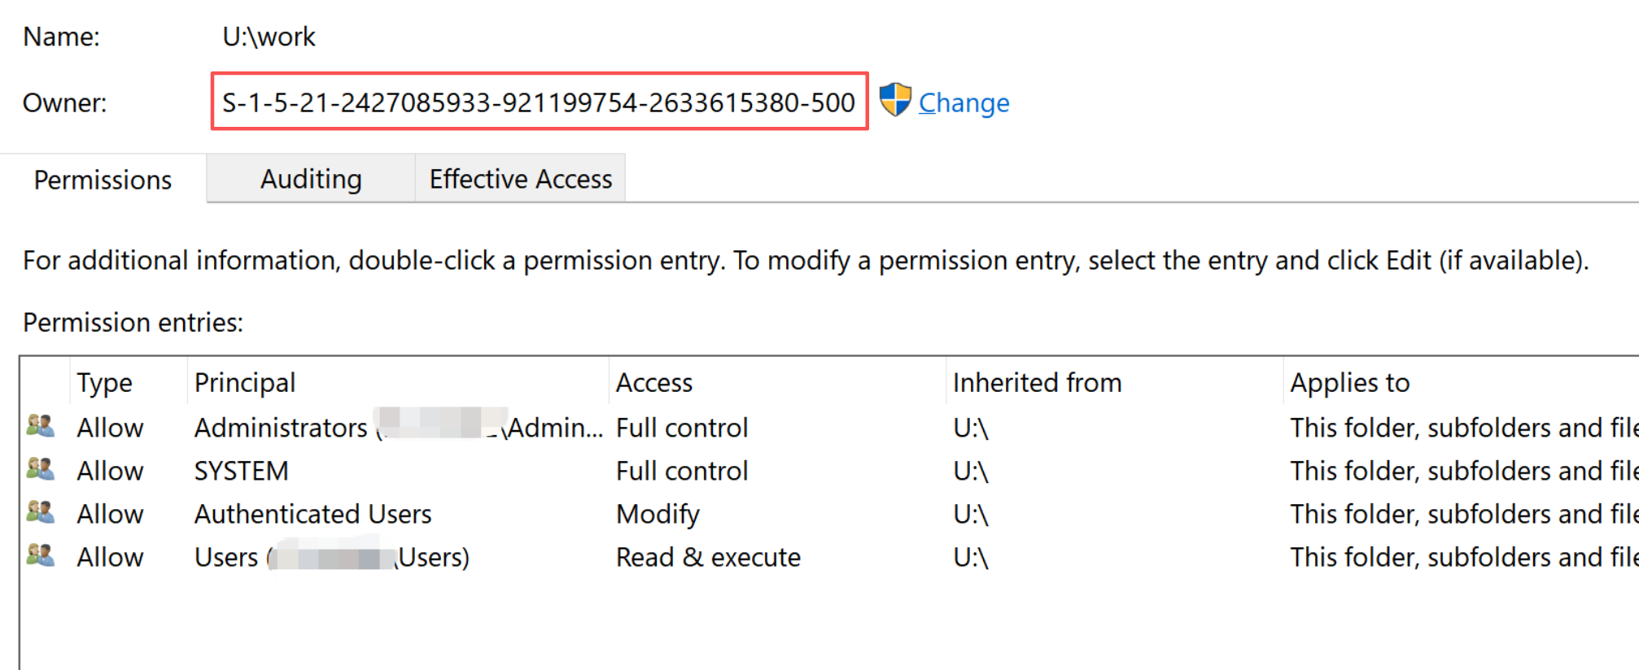1639x670 pixels.
Task: Click the owner SID text ending in 500
Action: tap(539, 102)
